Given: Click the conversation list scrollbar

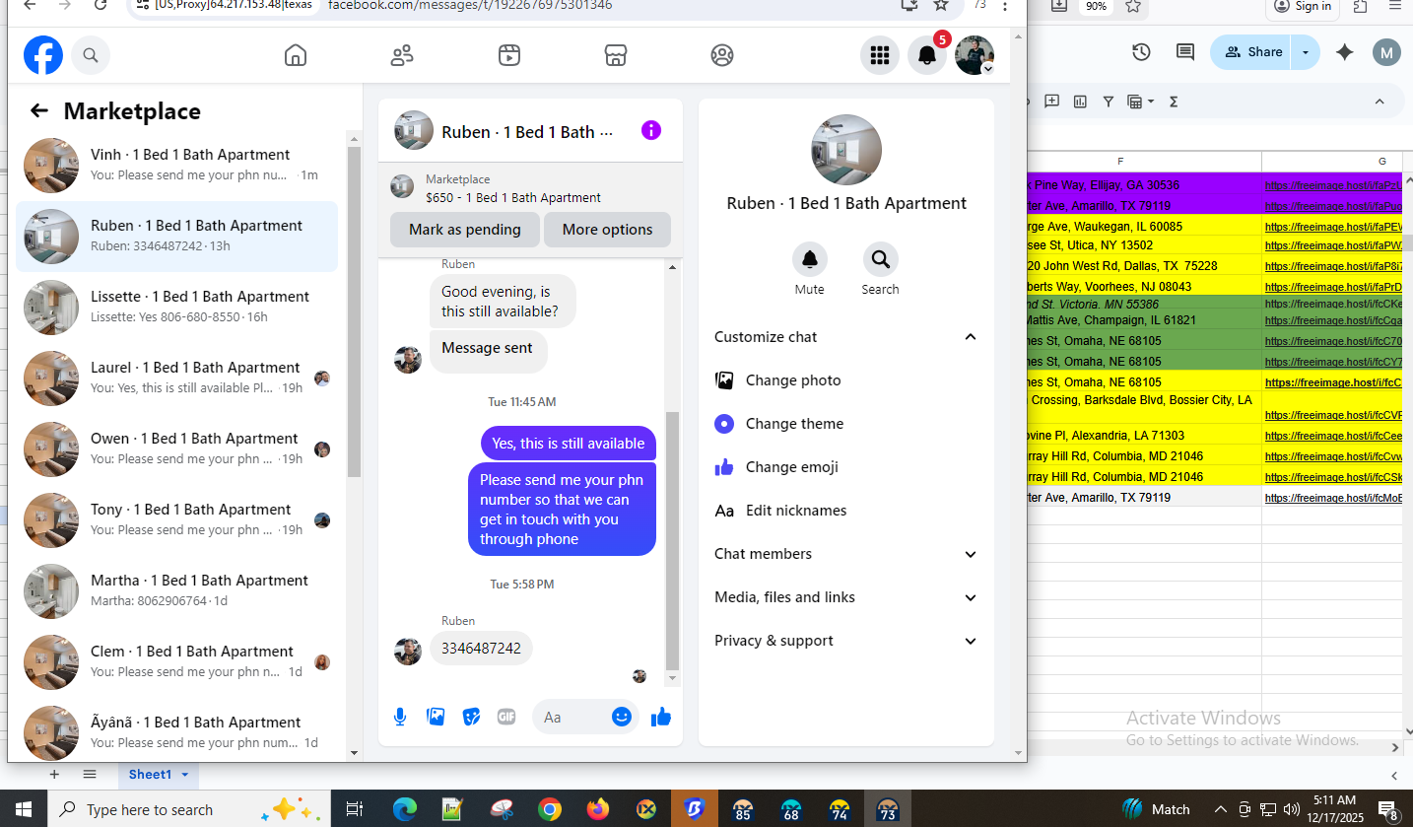Looking at the screenshot, I should 355,313.
